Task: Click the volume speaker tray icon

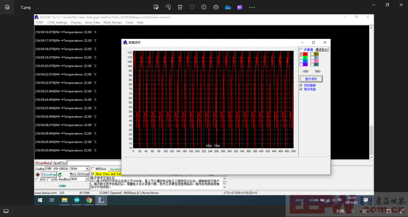Action: click(x=334, y=200)
